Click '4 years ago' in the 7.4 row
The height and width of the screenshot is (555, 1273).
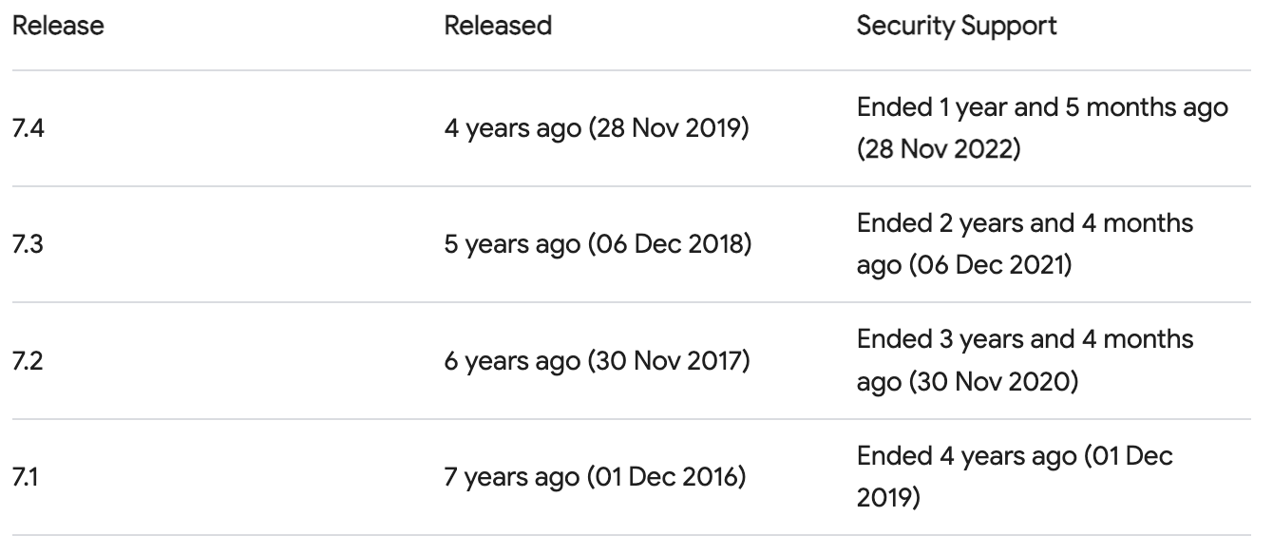pyautogui.click(x=513, y=128)
